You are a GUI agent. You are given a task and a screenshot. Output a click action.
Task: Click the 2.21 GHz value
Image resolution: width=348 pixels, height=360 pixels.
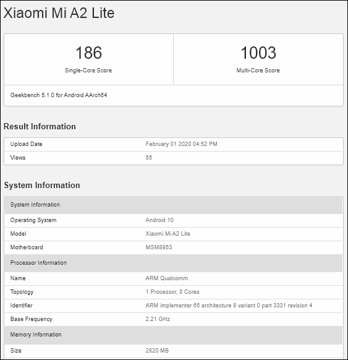pos(158,319)
